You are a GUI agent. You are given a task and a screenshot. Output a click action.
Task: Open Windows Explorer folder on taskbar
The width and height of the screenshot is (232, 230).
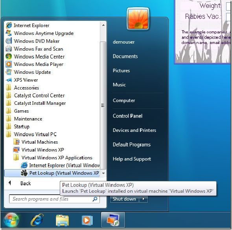[x=62, y=221]
